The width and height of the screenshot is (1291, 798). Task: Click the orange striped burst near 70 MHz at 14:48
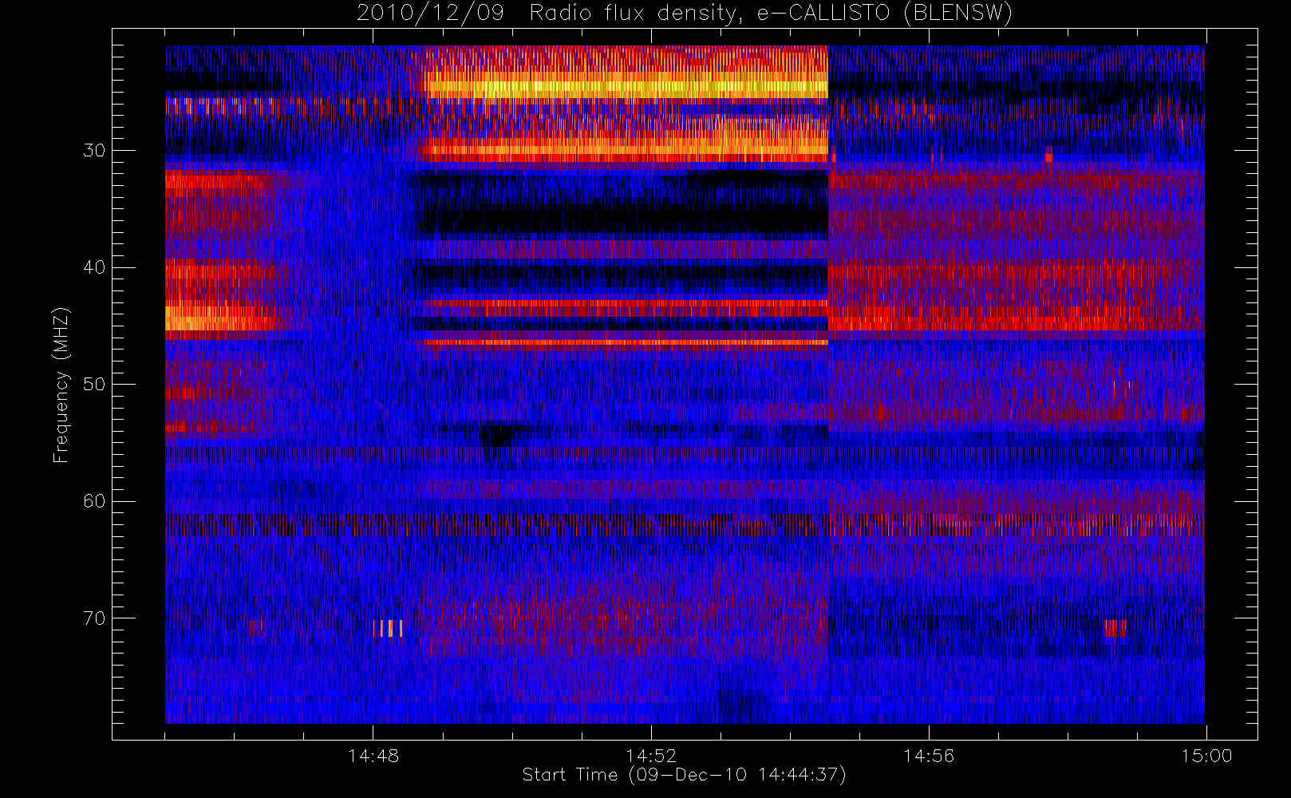(x=388, y=628)
